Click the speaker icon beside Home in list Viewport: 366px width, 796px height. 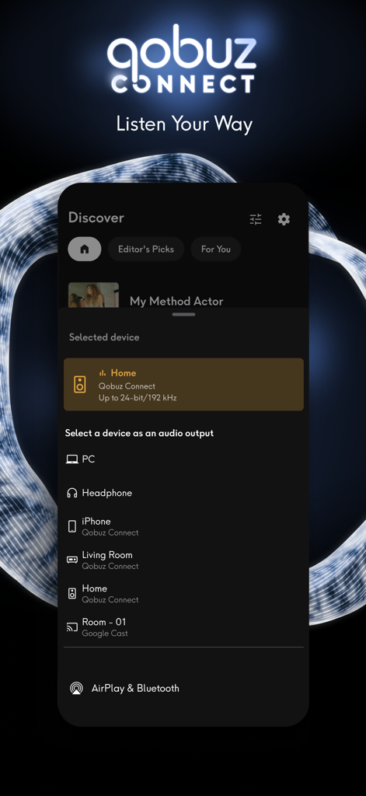tap(72, 593)
